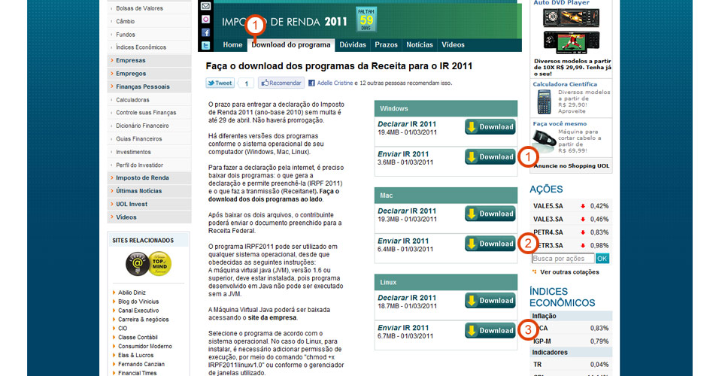This screenshot has height=376, width=719.
Task: Open Ver outras cotações link
Action: tap(569, 272)
